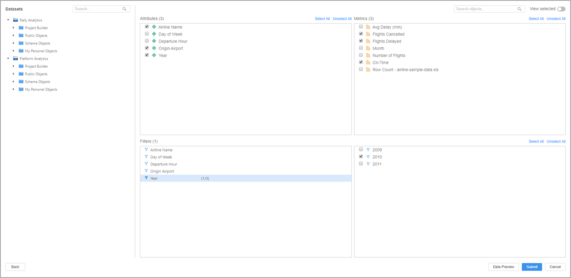Click the search magnifier icon in Datasets
The width and height of the screenshot is (571, 278).
click(124, 9)
